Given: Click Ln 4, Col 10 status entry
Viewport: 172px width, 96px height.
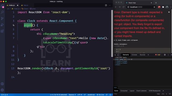Looking at the screenshot, I should pos(59,95).
